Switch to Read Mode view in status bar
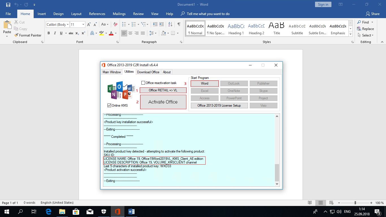Image resolution: width=386 pixels, height=217 pixels. [310, 203]
